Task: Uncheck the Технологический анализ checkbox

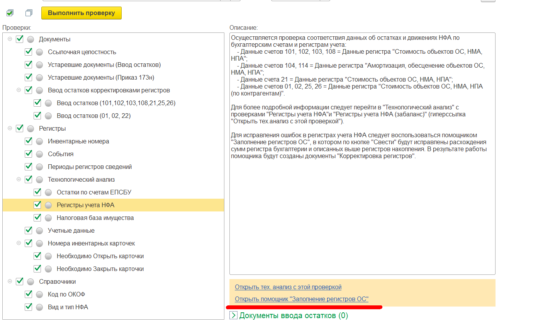Action: coord(28,179)
